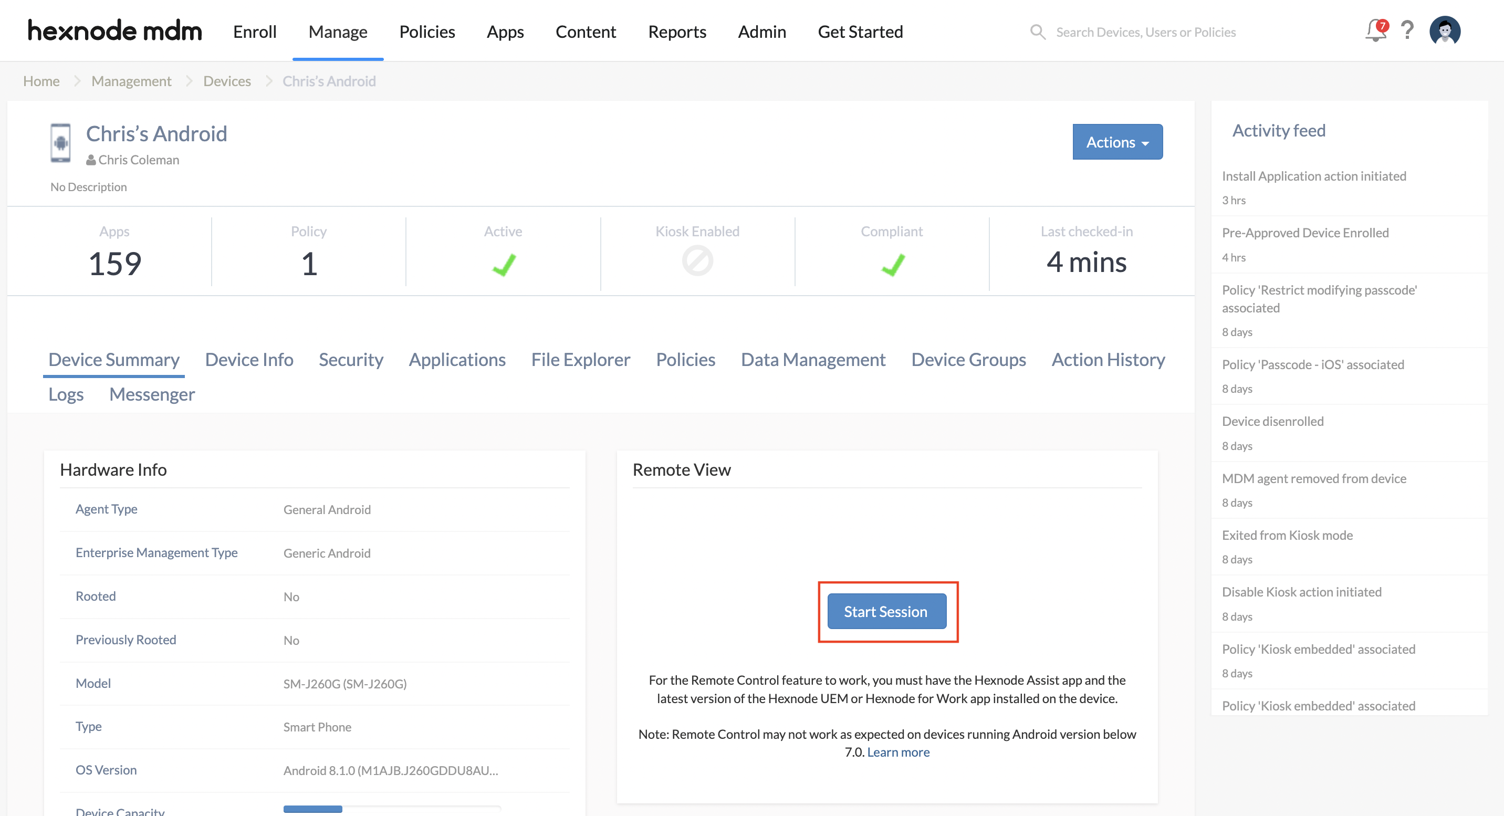Screen dimensions: 1504x816
Task: Click the Device Capacity progress bar
Action: tap(391, 809)
